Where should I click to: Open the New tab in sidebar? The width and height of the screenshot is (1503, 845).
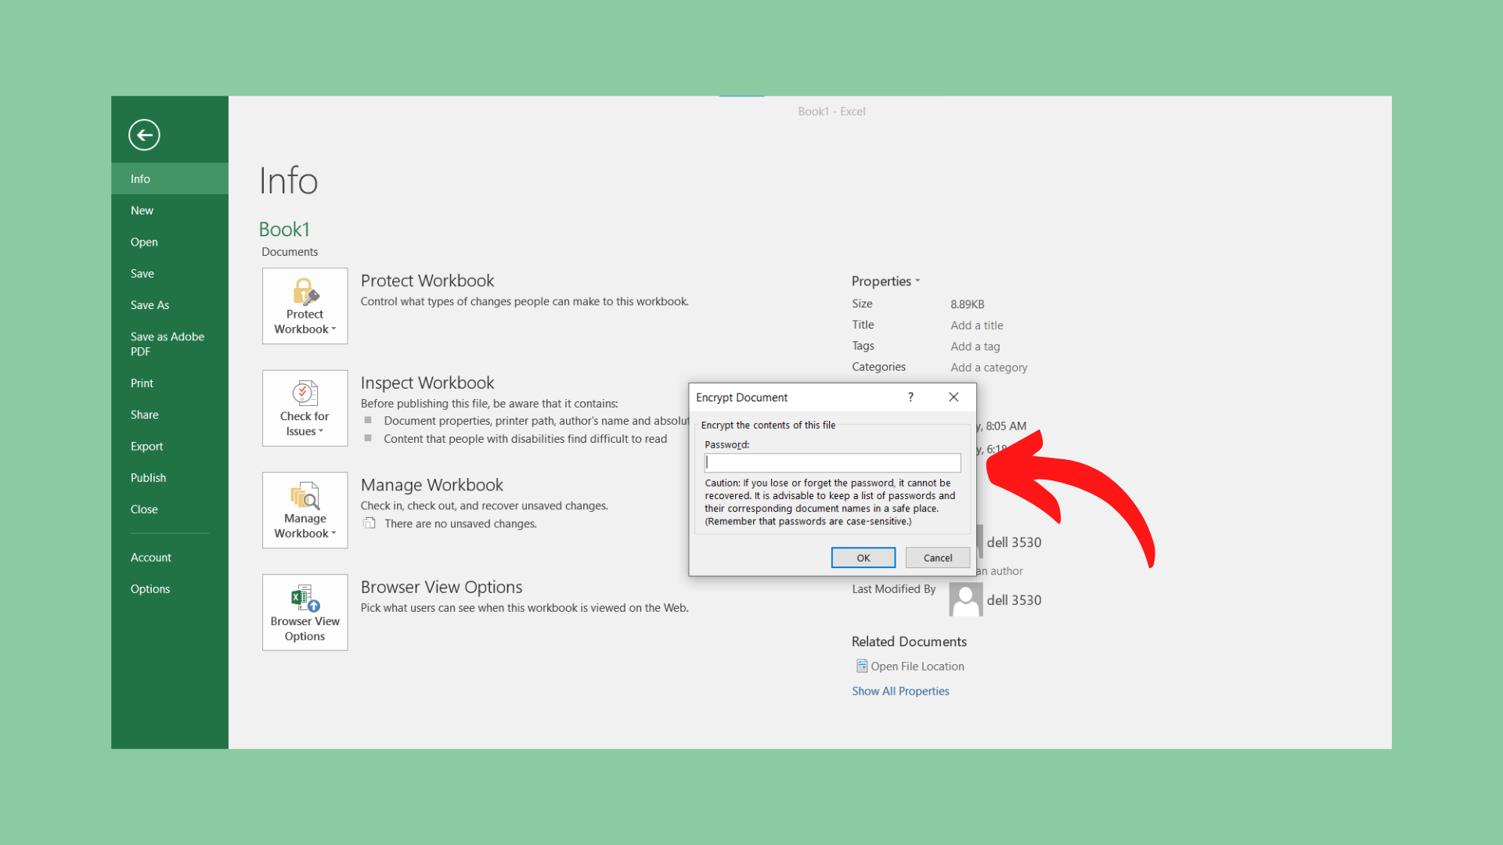pos(170,210)
